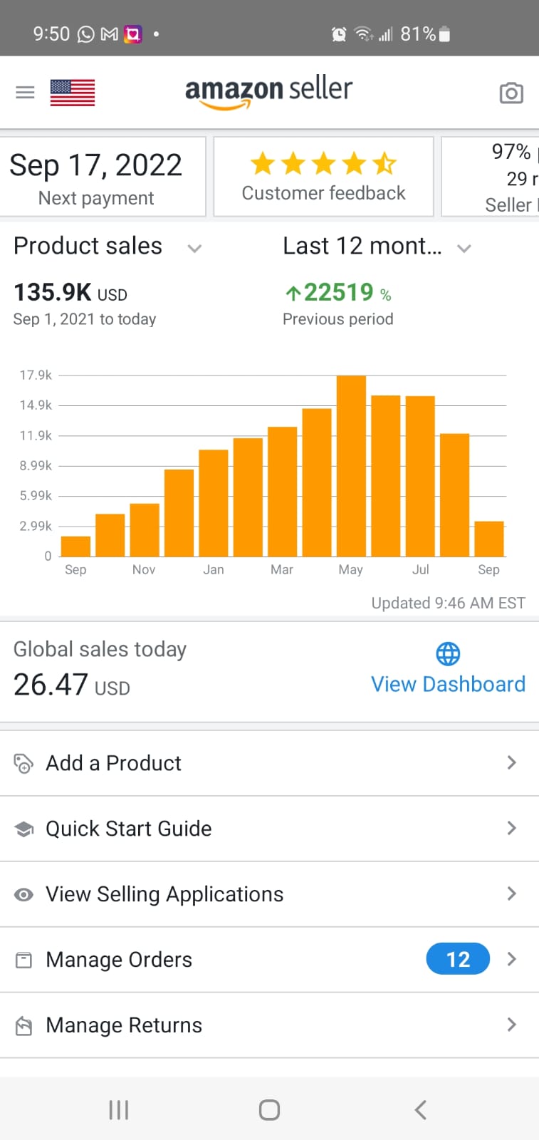This screenshot has width=539, height=1140.
Task: Tap the globe icon above View Dashboard
Action: (448, 653)
